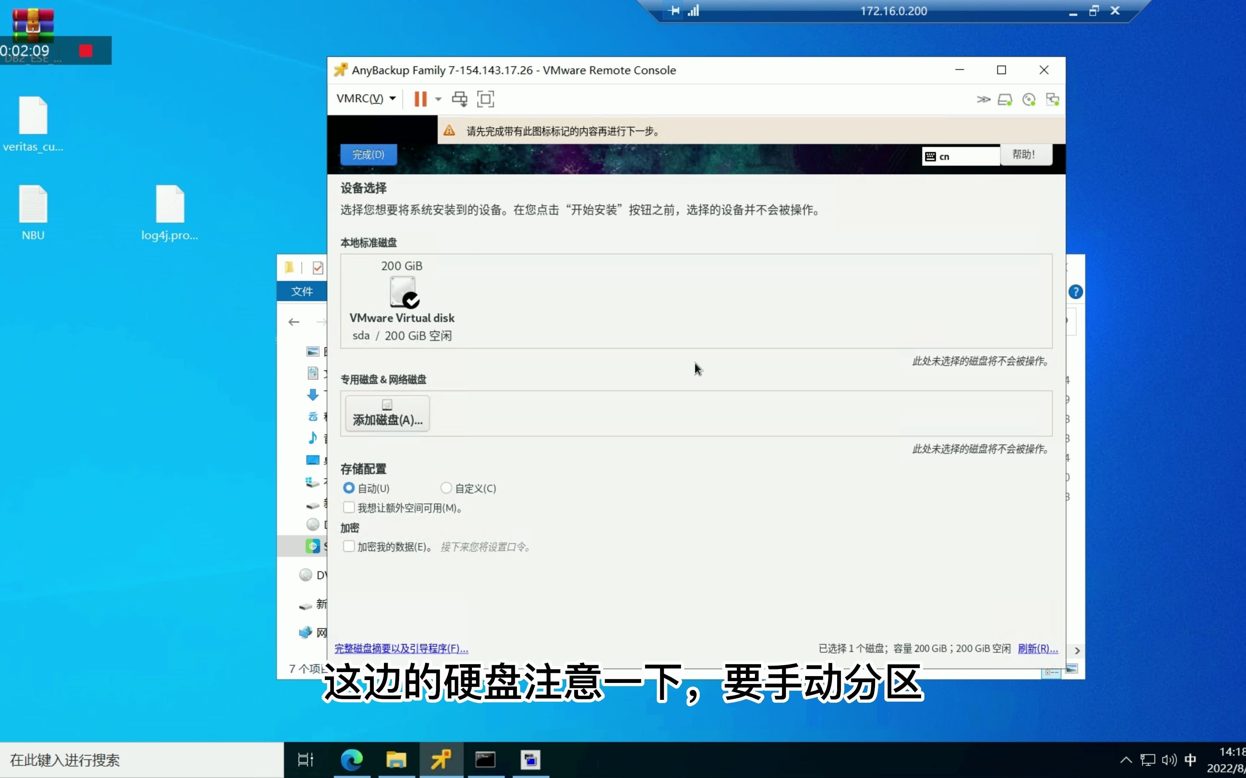The image size is (1246, 778).
Task: Click VMware Remote Console taskbar icon
Action: click(x=441, y=760)
